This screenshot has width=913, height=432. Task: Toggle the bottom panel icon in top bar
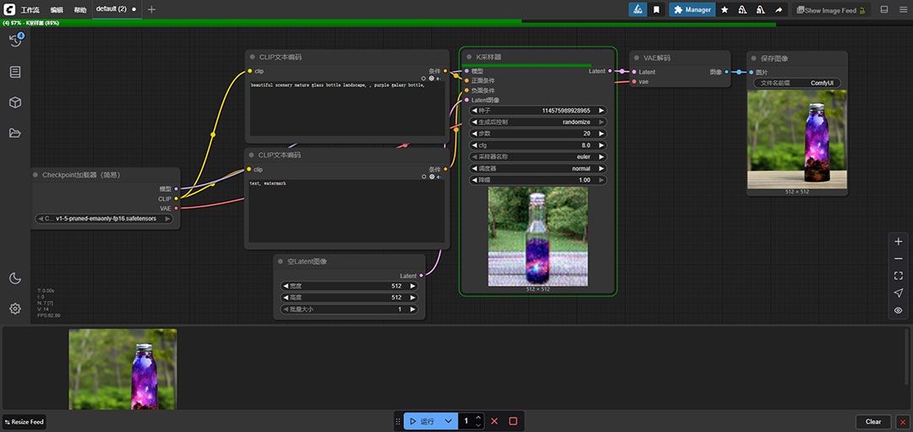(x=884, y=9)
